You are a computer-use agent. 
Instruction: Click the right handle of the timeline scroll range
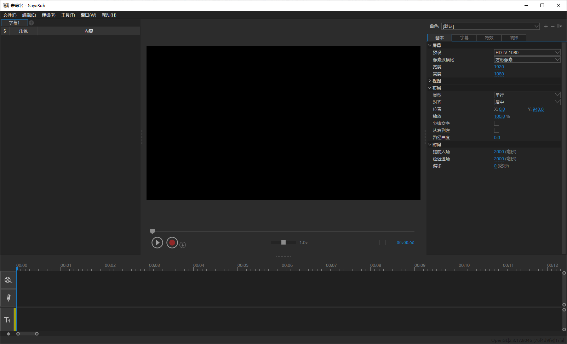pos(37,334)
